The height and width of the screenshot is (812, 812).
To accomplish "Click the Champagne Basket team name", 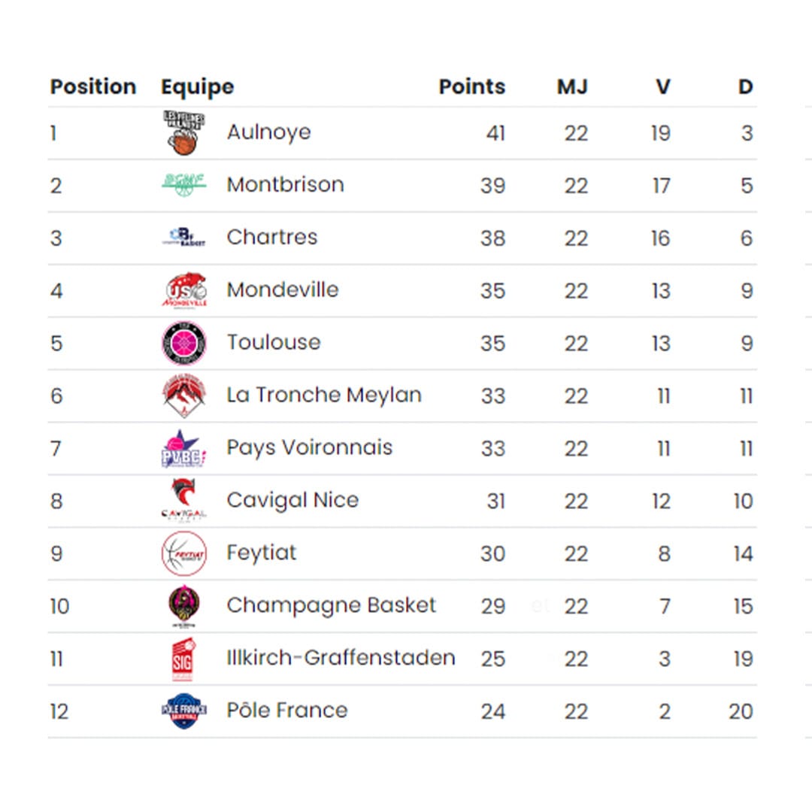I will click(332, 605).
